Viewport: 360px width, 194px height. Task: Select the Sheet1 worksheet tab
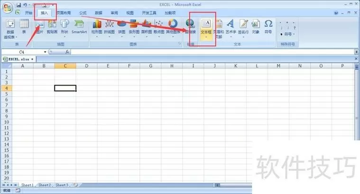28,185
